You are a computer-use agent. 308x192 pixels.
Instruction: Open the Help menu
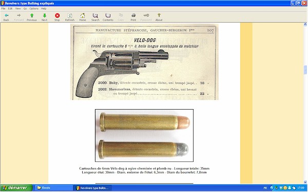44,9
